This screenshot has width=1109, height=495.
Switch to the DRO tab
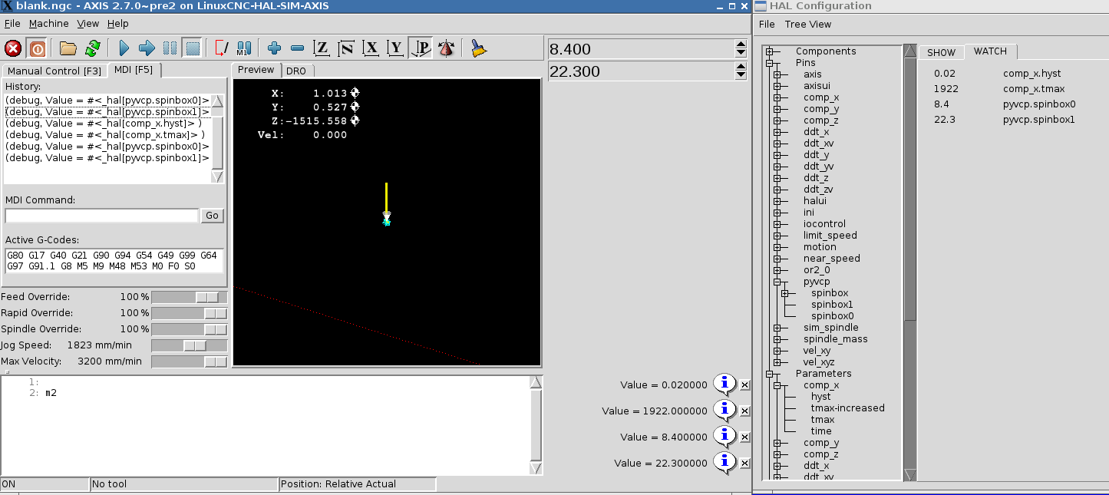tap(296, 71)
